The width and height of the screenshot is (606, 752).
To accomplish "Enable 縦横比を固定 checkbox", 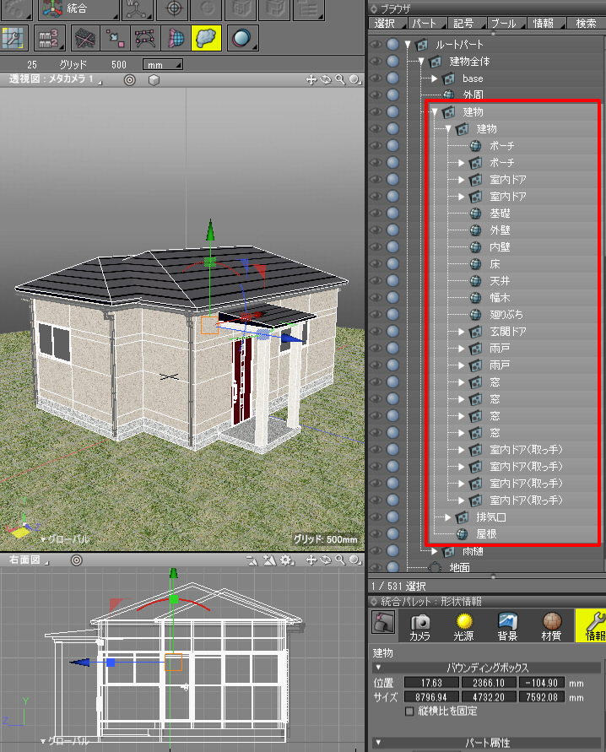I will click(x=409, y=711).
